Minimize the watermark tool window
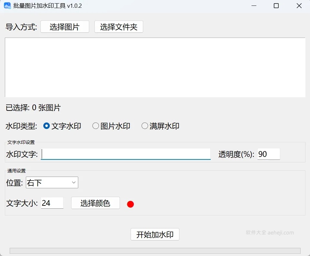The width and height of the screenshot is (310, 256). (x=254, y=6)
